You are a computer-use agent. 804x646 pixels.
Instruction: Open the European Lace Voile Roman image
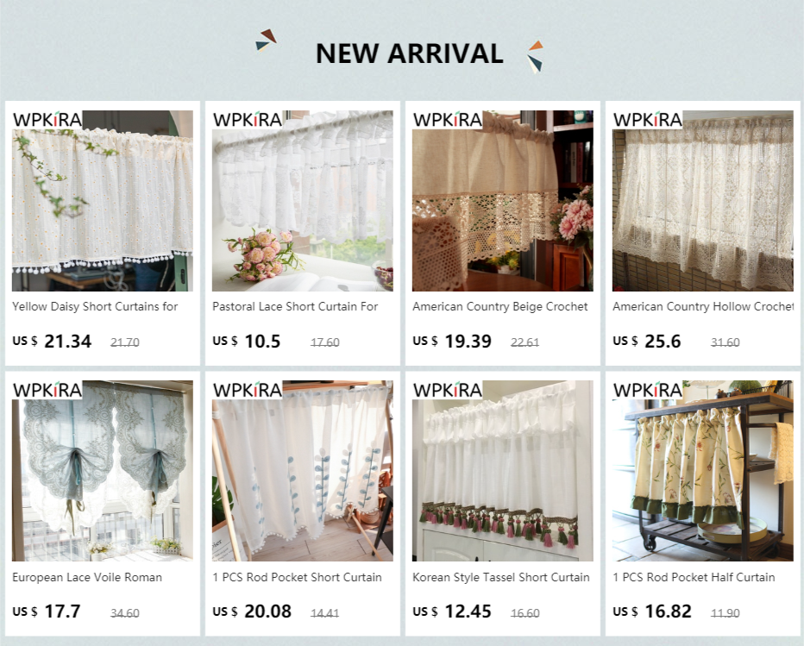point(103,471)
